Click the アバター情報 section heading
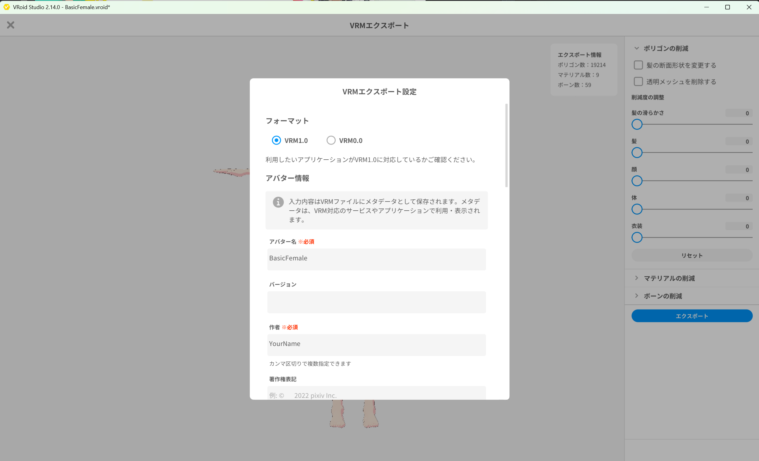The width and height of the screenshot is (759, 461). pos(287,178)
